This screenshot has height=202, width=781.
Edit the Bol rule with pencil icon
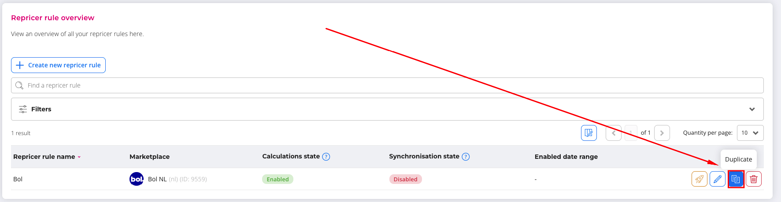[718, 179]
